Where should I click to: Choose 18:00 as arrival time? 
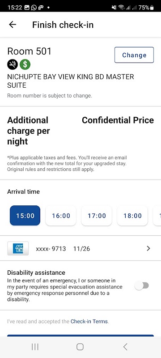point(132,216)
